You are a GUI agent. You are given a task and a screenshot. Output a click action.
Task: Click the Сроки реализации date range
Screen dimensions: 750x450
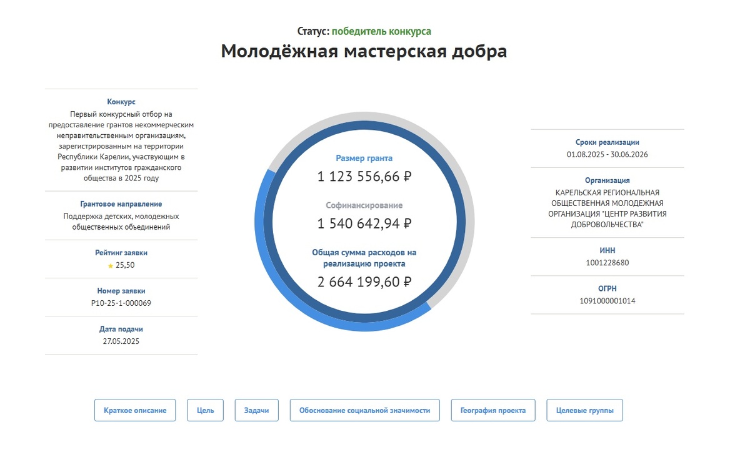click(x=607, y=154)
